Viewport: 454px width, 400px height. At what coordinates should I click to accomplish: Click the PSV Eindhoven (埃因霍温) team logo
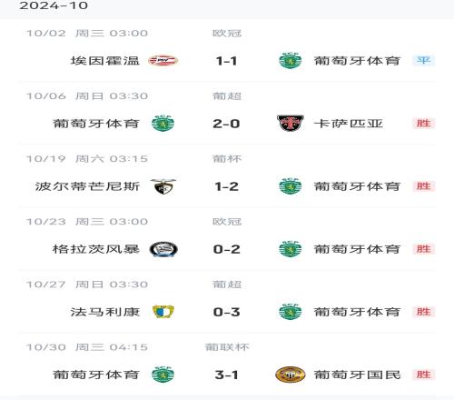point(163,61)
